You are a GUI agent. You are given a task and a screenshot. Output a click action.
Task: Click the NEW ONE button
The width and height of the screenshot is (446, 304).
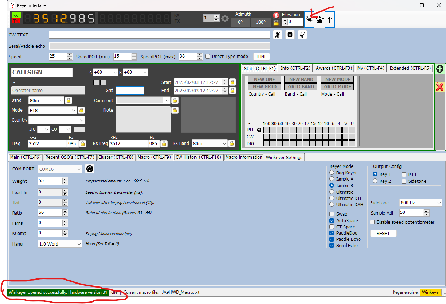tap(264, 79)
